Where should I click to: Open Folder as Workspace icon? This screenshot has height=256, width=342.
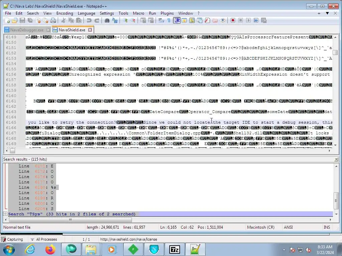pos(215,20)
